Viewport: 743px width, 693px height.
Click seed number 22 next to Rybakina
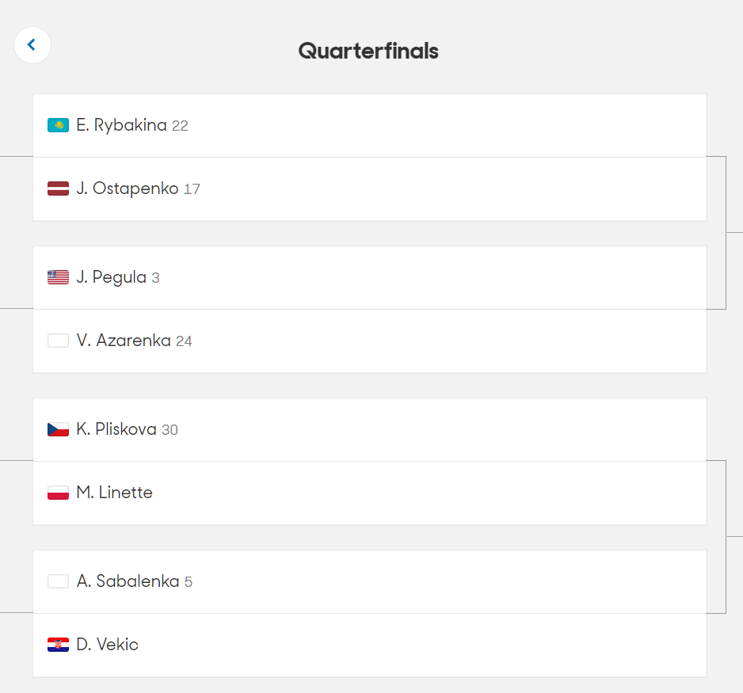pyautogui.click(x=180, y=126)
